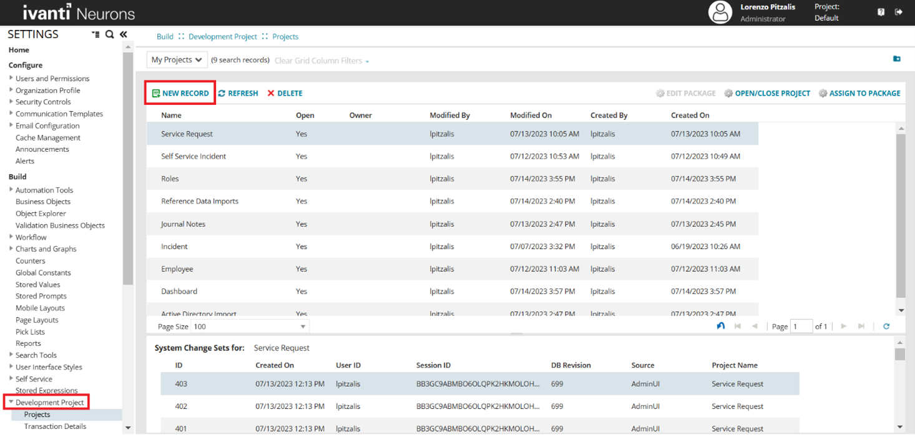Click the projects grid vertical scrollbar

[901, 215]
